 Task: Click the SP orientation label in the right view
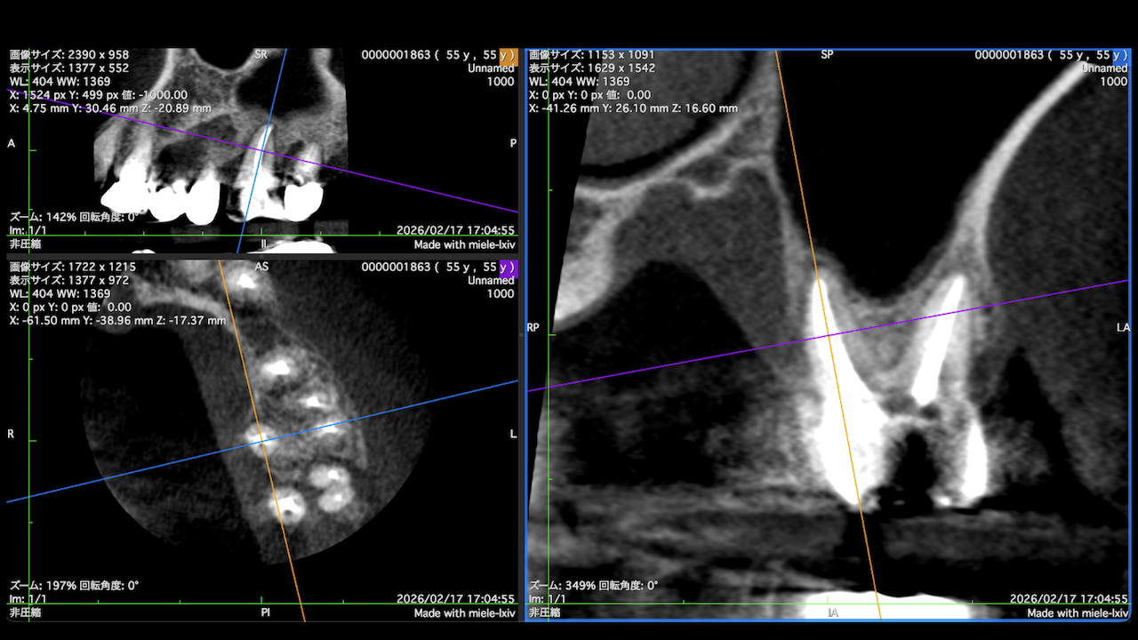pos(827,55)
